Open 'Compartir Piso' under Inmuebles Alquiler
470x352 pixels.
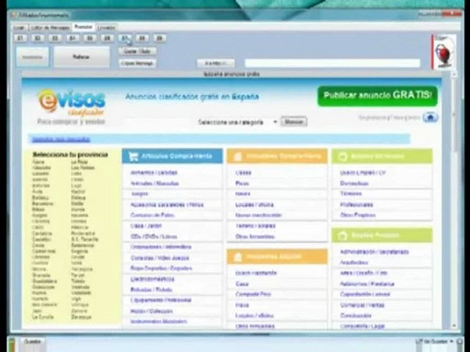coord(253,294)
